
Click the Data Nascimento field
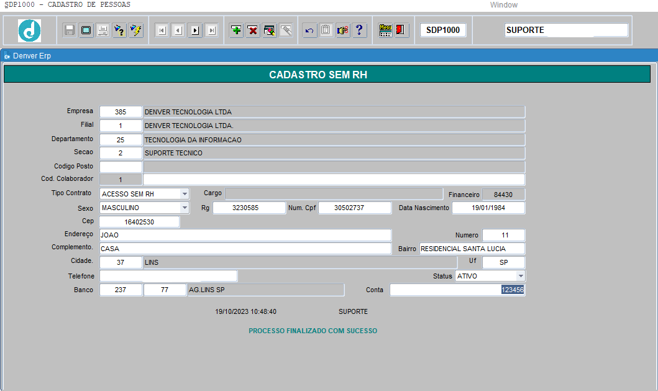point(488,208)
